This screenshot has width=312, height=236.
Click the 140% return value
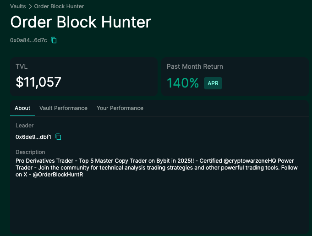(x=183, y=83)
